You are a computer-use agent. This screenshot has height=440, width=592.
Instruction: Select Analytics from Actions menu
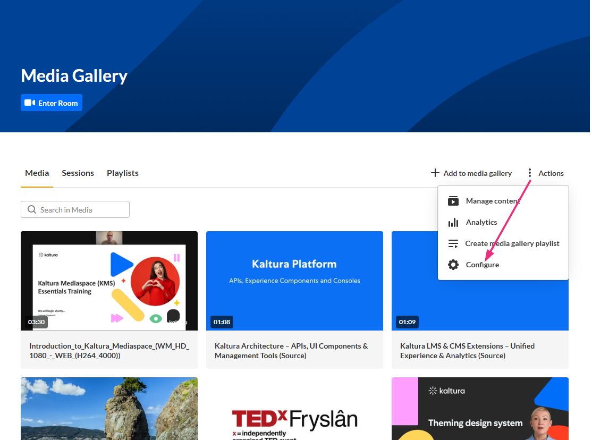pos(503,222)
